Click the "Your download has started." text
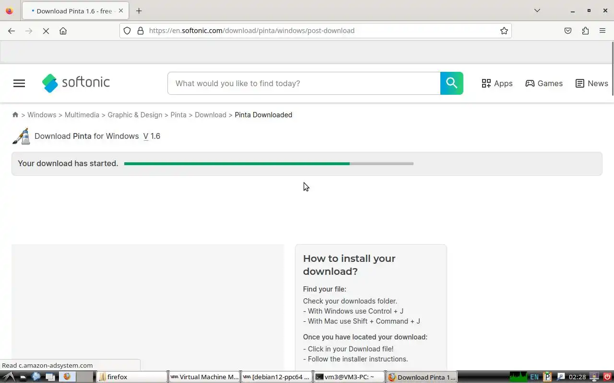 tap(68, 164)
